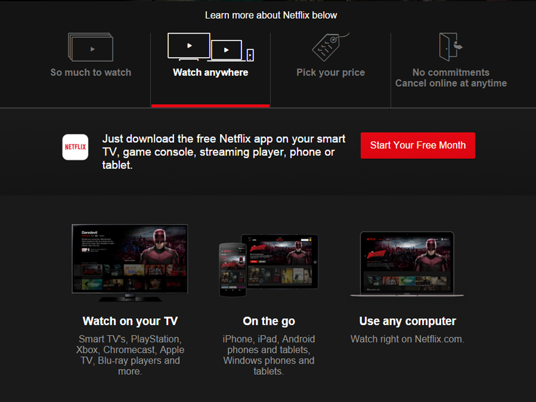Click the Netflix app logo icon

[x=75, y=147]
